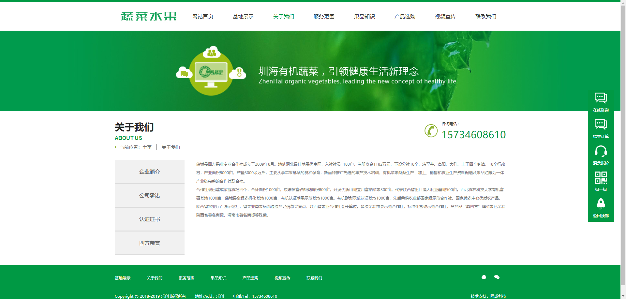
Task: Open the 提交订单 sidebar icon
Action: pyautogui.click(x=601, y=125)
